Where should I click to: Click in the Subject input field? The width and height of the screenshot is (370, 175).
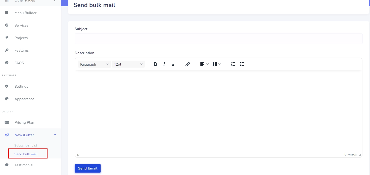[218, 39]
